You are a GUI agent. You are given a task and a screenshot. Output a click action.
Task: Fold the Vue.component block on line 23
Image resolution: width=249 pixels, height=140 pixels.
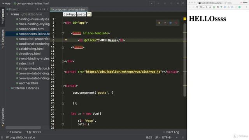point(63,93)
